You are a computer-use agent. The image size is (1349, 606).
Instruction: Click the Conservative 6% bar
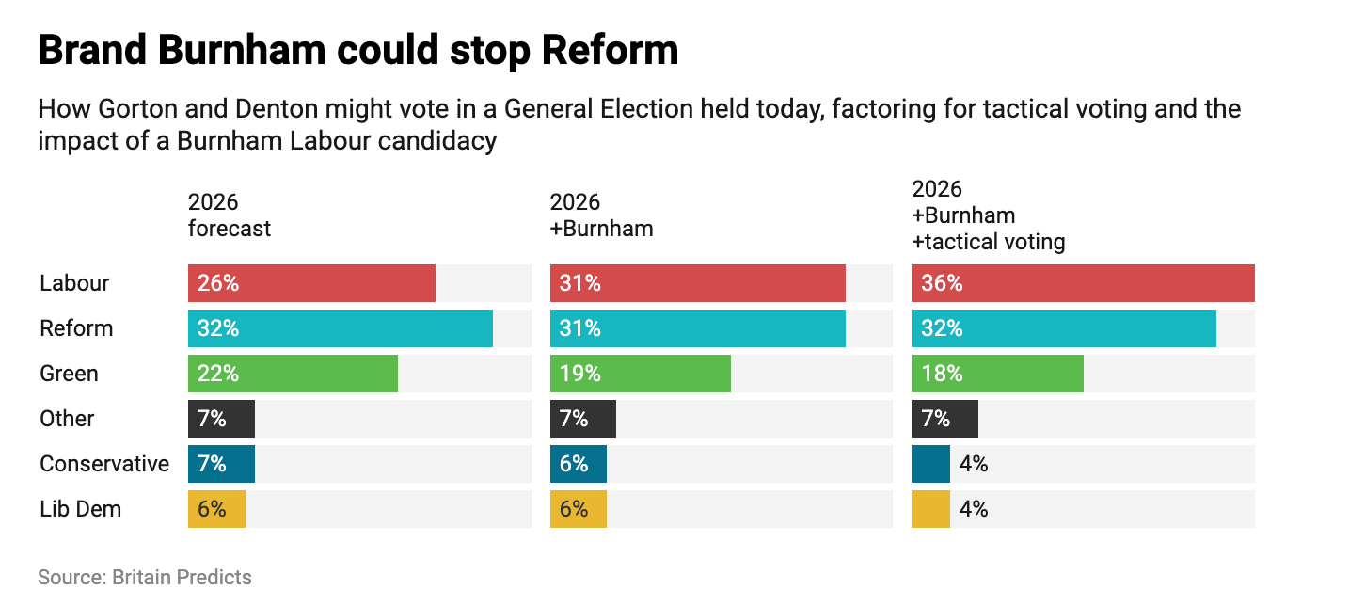(x=578, y=464)
